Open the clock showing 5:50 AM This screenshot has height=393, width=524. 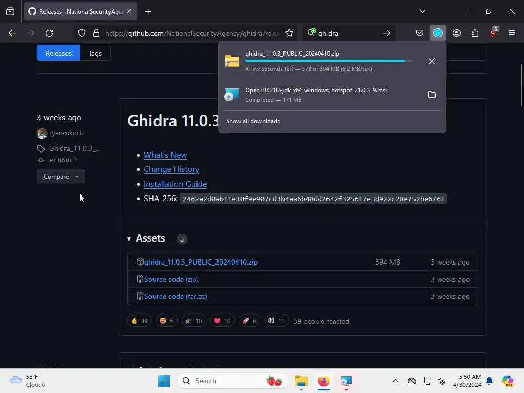[x=467, y=381]
